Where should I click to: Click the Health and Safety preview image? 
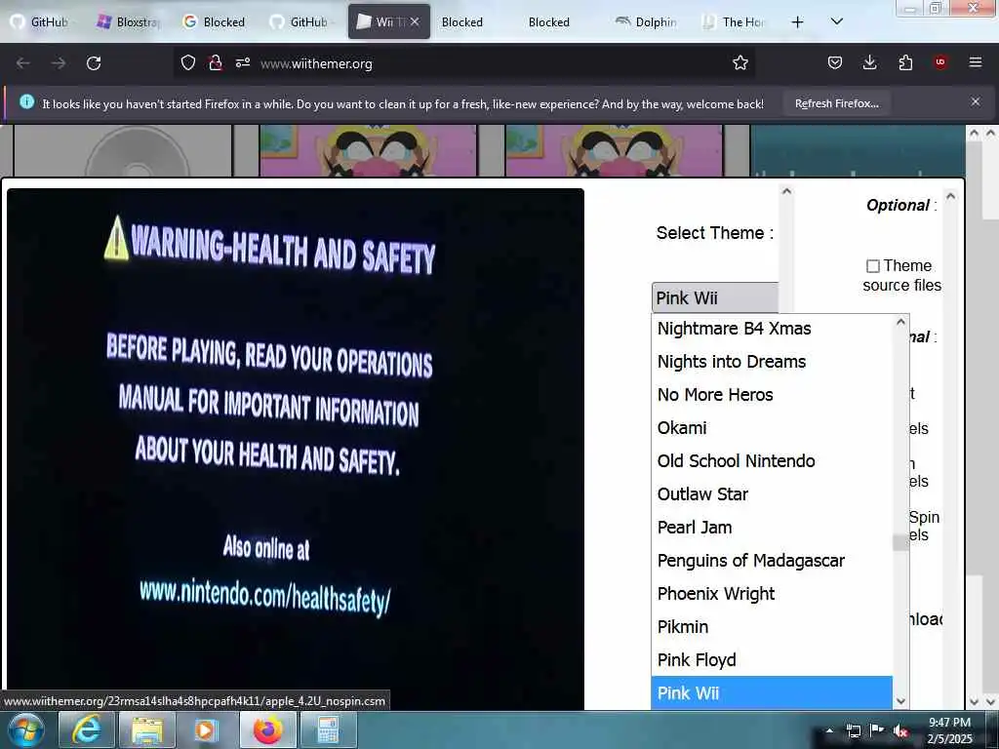tap(296, 449)
